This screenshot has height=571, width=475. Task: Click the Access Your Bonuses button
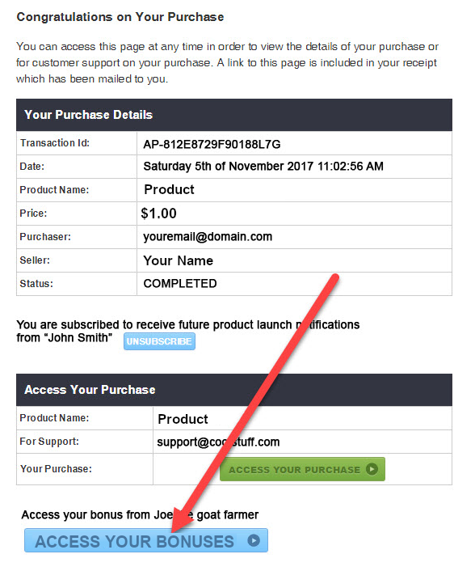(146, 540)
